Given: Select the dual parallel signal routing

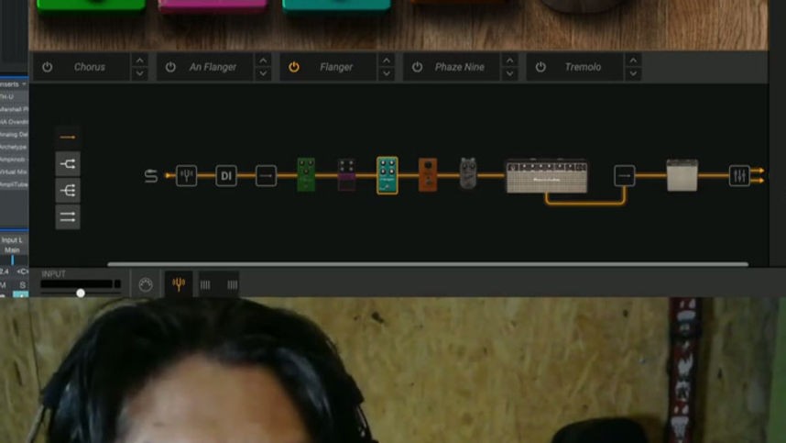Looking at the screenshot, I should point(68,216).
